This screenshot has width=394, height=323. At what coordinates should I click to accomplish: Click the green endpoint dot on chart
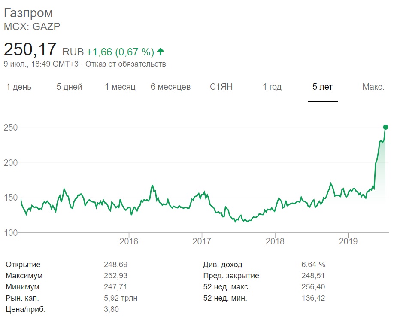coord(385,127)
